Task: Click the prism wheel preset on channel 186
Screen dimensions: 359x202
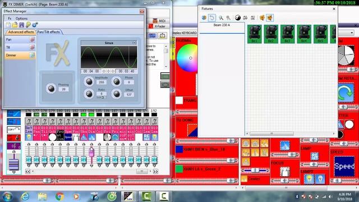Action: (107, 137)
